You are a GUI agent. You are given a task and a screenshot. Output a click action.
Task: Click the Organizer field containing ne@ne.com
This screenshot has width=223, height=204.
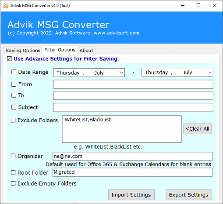[132, 157]
